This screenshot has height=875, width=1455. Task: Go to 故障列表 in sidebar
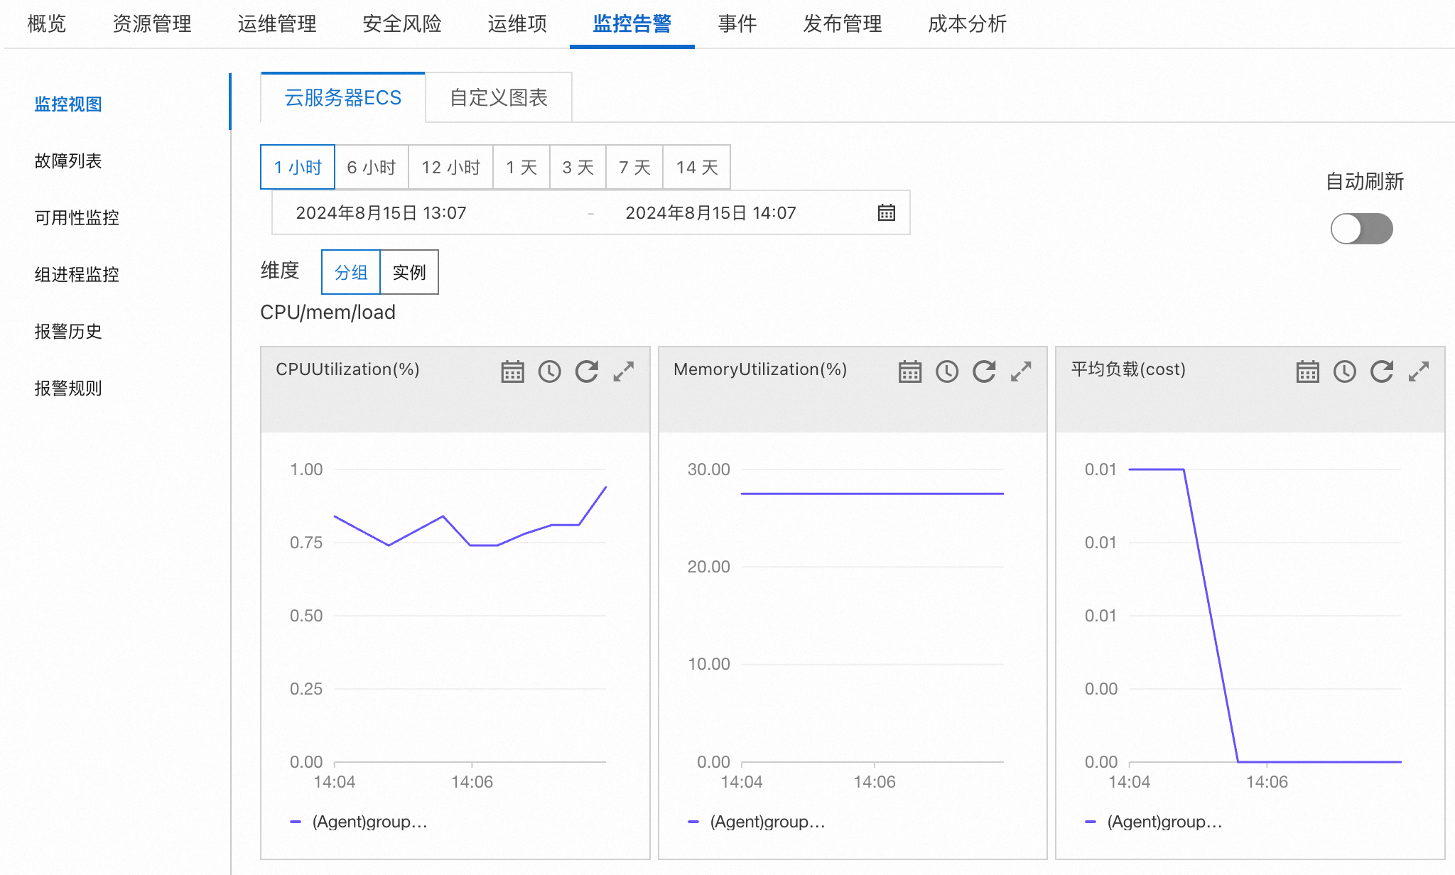tap(68, 161)
